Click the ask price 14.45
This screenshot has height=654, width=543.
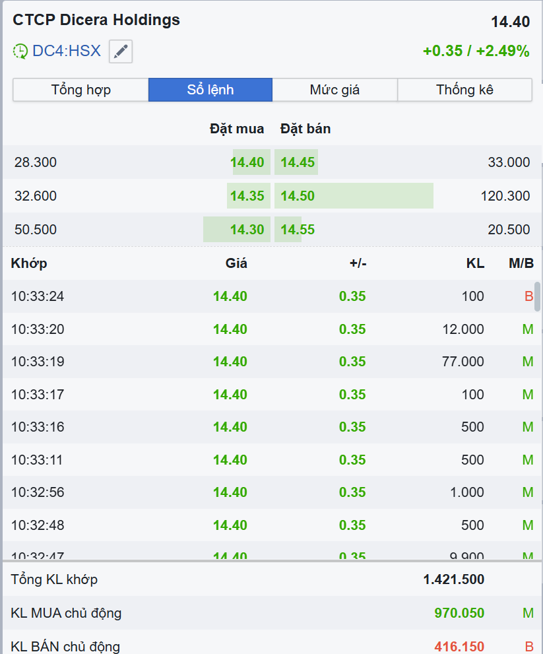(298, 162)
